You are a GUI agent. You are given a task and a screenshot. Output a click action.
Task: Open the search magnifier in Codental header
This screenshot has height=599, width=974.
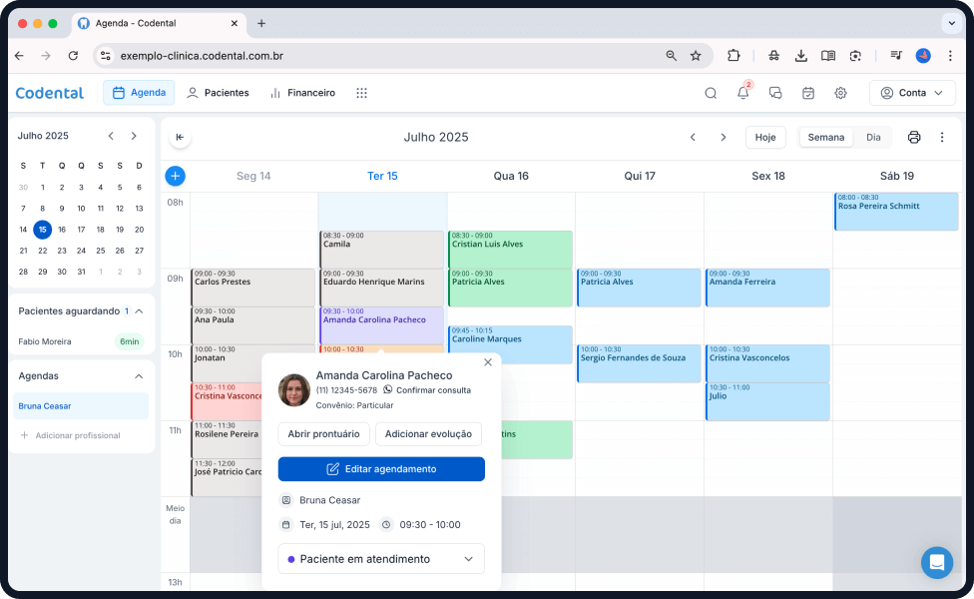[711, 93]
